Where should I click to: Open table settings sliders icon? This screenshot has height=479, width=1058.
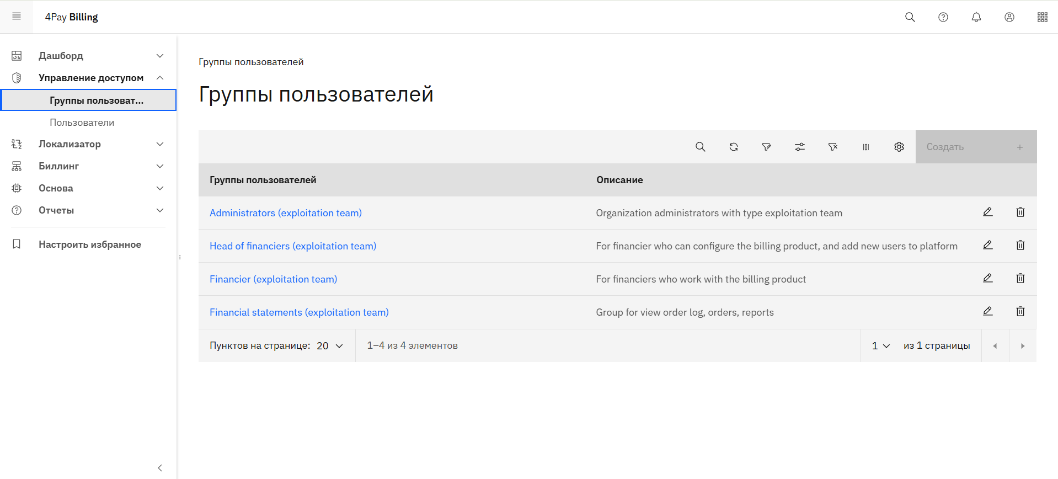pos(799,147)
